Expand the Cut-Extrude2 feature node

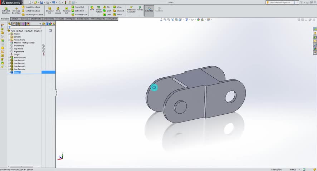(x=9, y=63)
